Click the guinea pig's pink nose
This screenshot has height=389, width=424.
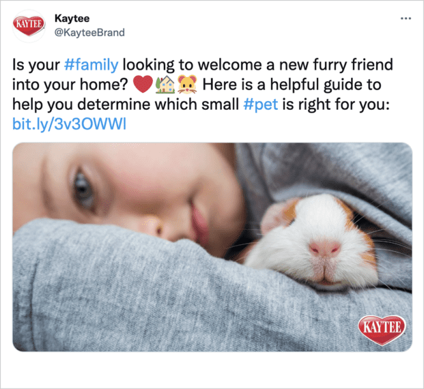tap(324, 248)
